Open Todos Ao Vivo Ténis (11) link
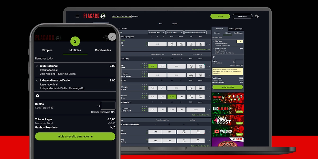Screen dimensions: 318x159 (201, 115)
